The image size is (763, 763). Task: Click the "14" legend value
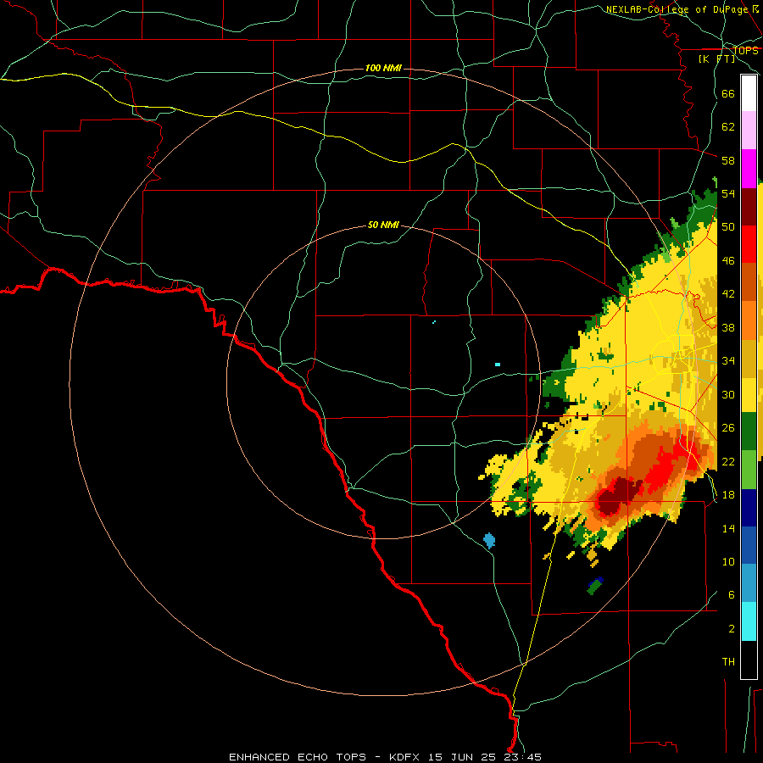728,528
